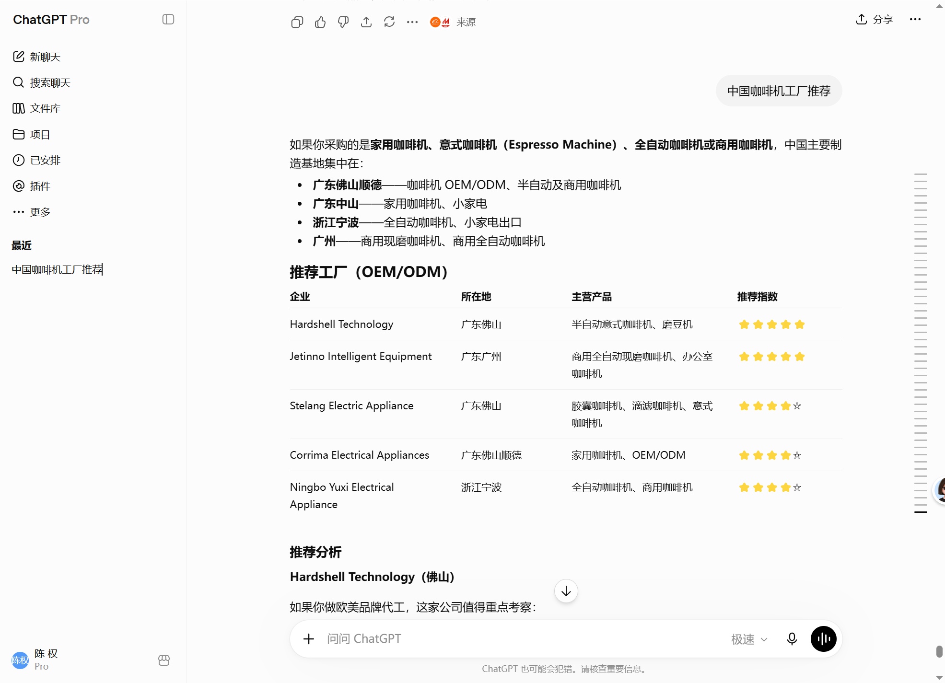Share this response with upload icon
Screen dimensions: 945x683
[x=366, y=22]
